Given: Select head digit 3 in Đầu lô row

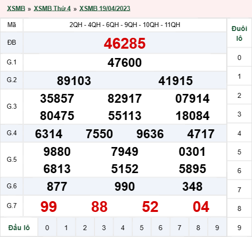Looking at the screenshot, I should 104,228.
